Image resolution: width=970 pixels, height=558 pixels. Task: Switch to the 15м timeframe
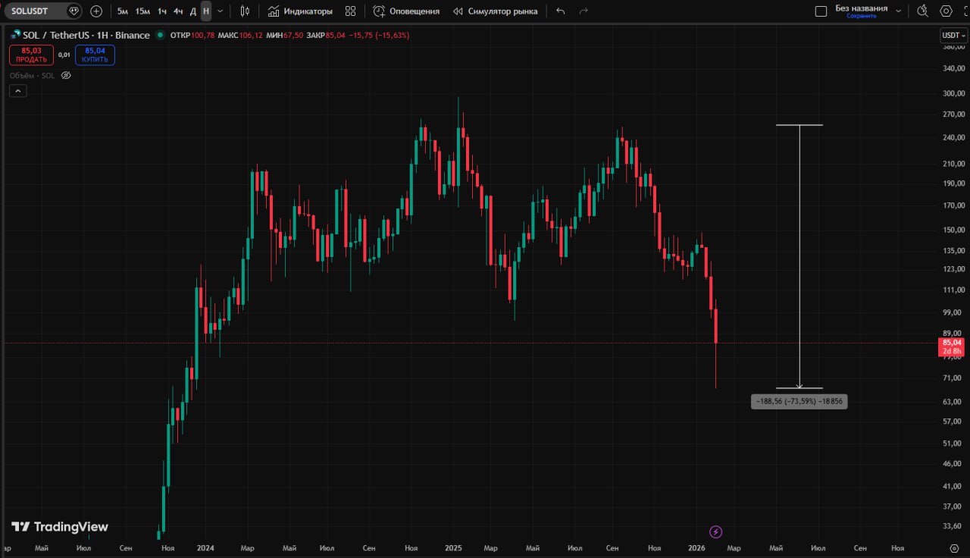pos(142,11)
